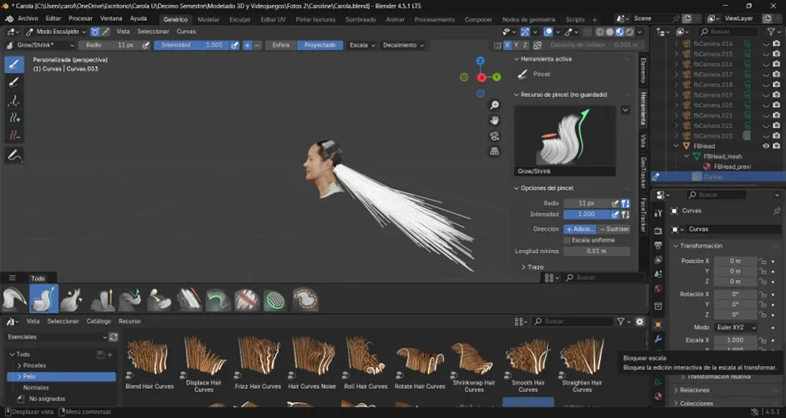Click the zoom magnifier gizmo in viewport

tap(495, 105)
